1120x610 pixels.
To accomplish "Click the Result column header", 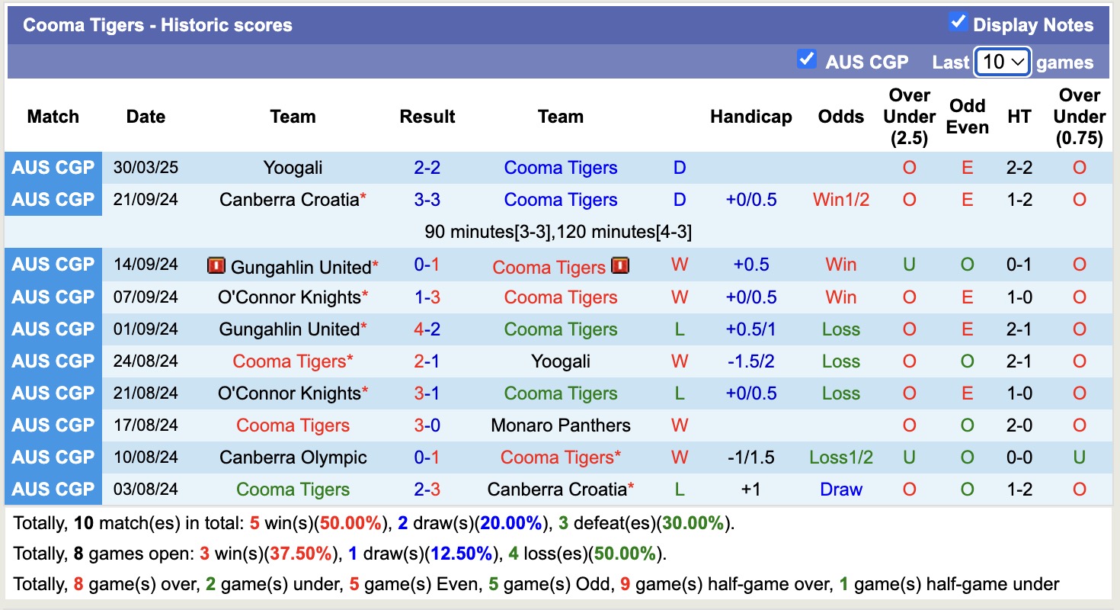I will point(427,116).
